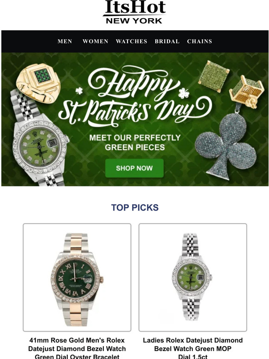Open the CHAINS category
Screen dimensions: 269x359
click(199, 41)
